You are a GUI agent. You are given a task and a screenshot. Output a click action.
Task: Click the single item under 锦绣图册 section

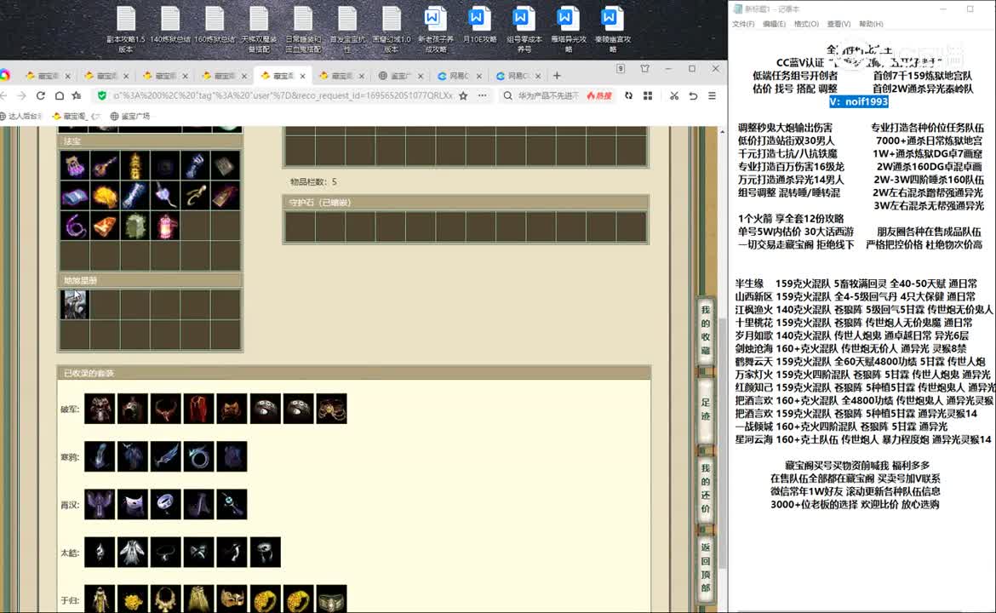click(x=74, y=304)
